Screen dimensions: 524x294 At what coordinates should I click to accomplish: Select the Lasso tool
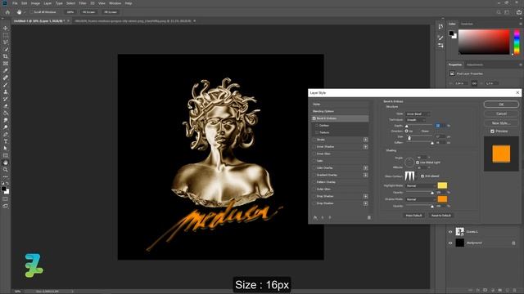[6, 42]
